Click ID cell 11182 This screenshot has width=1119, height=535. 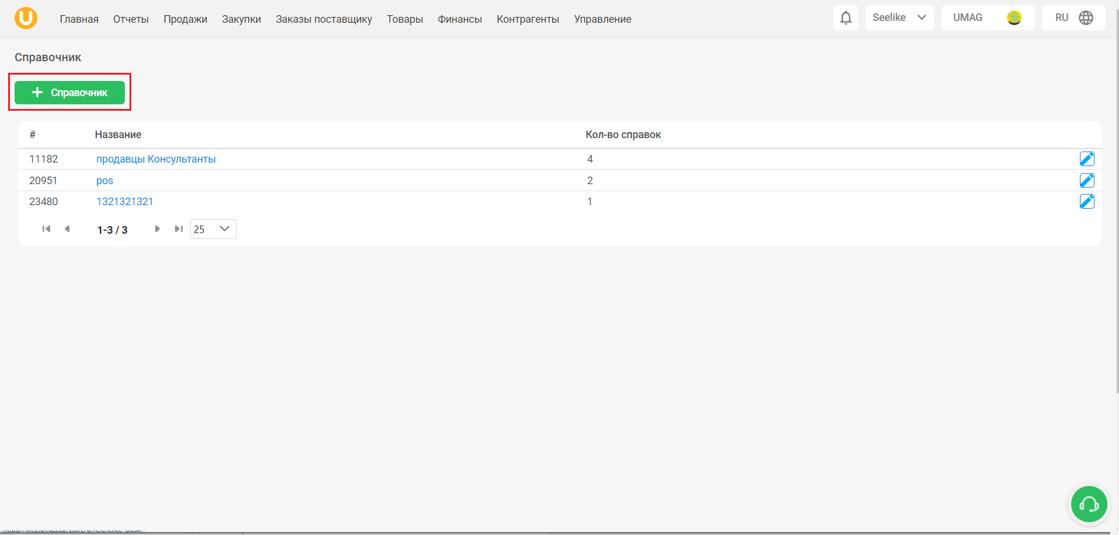coord(44,159)
